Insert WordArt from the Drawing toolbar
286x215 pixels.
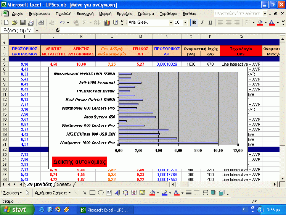(117, 193)
